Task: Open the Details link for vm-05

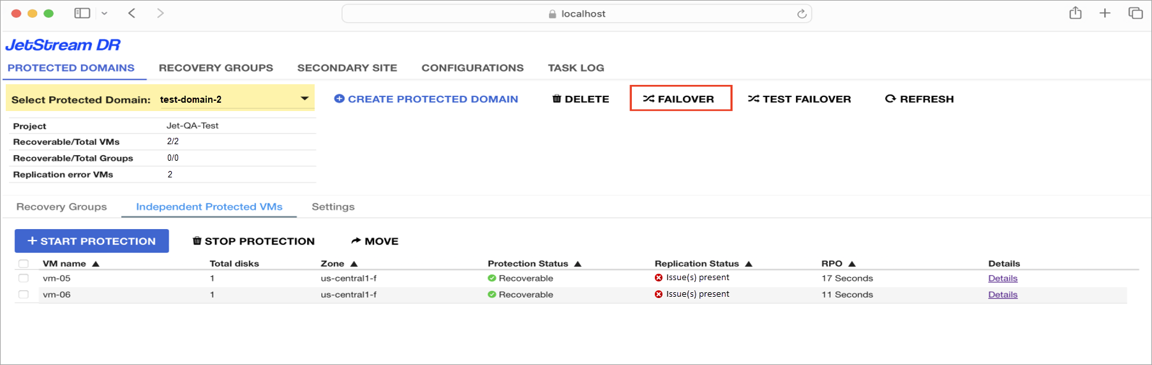Action: pos(1003,278)
